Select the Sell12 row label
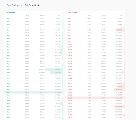 point(70,50)
